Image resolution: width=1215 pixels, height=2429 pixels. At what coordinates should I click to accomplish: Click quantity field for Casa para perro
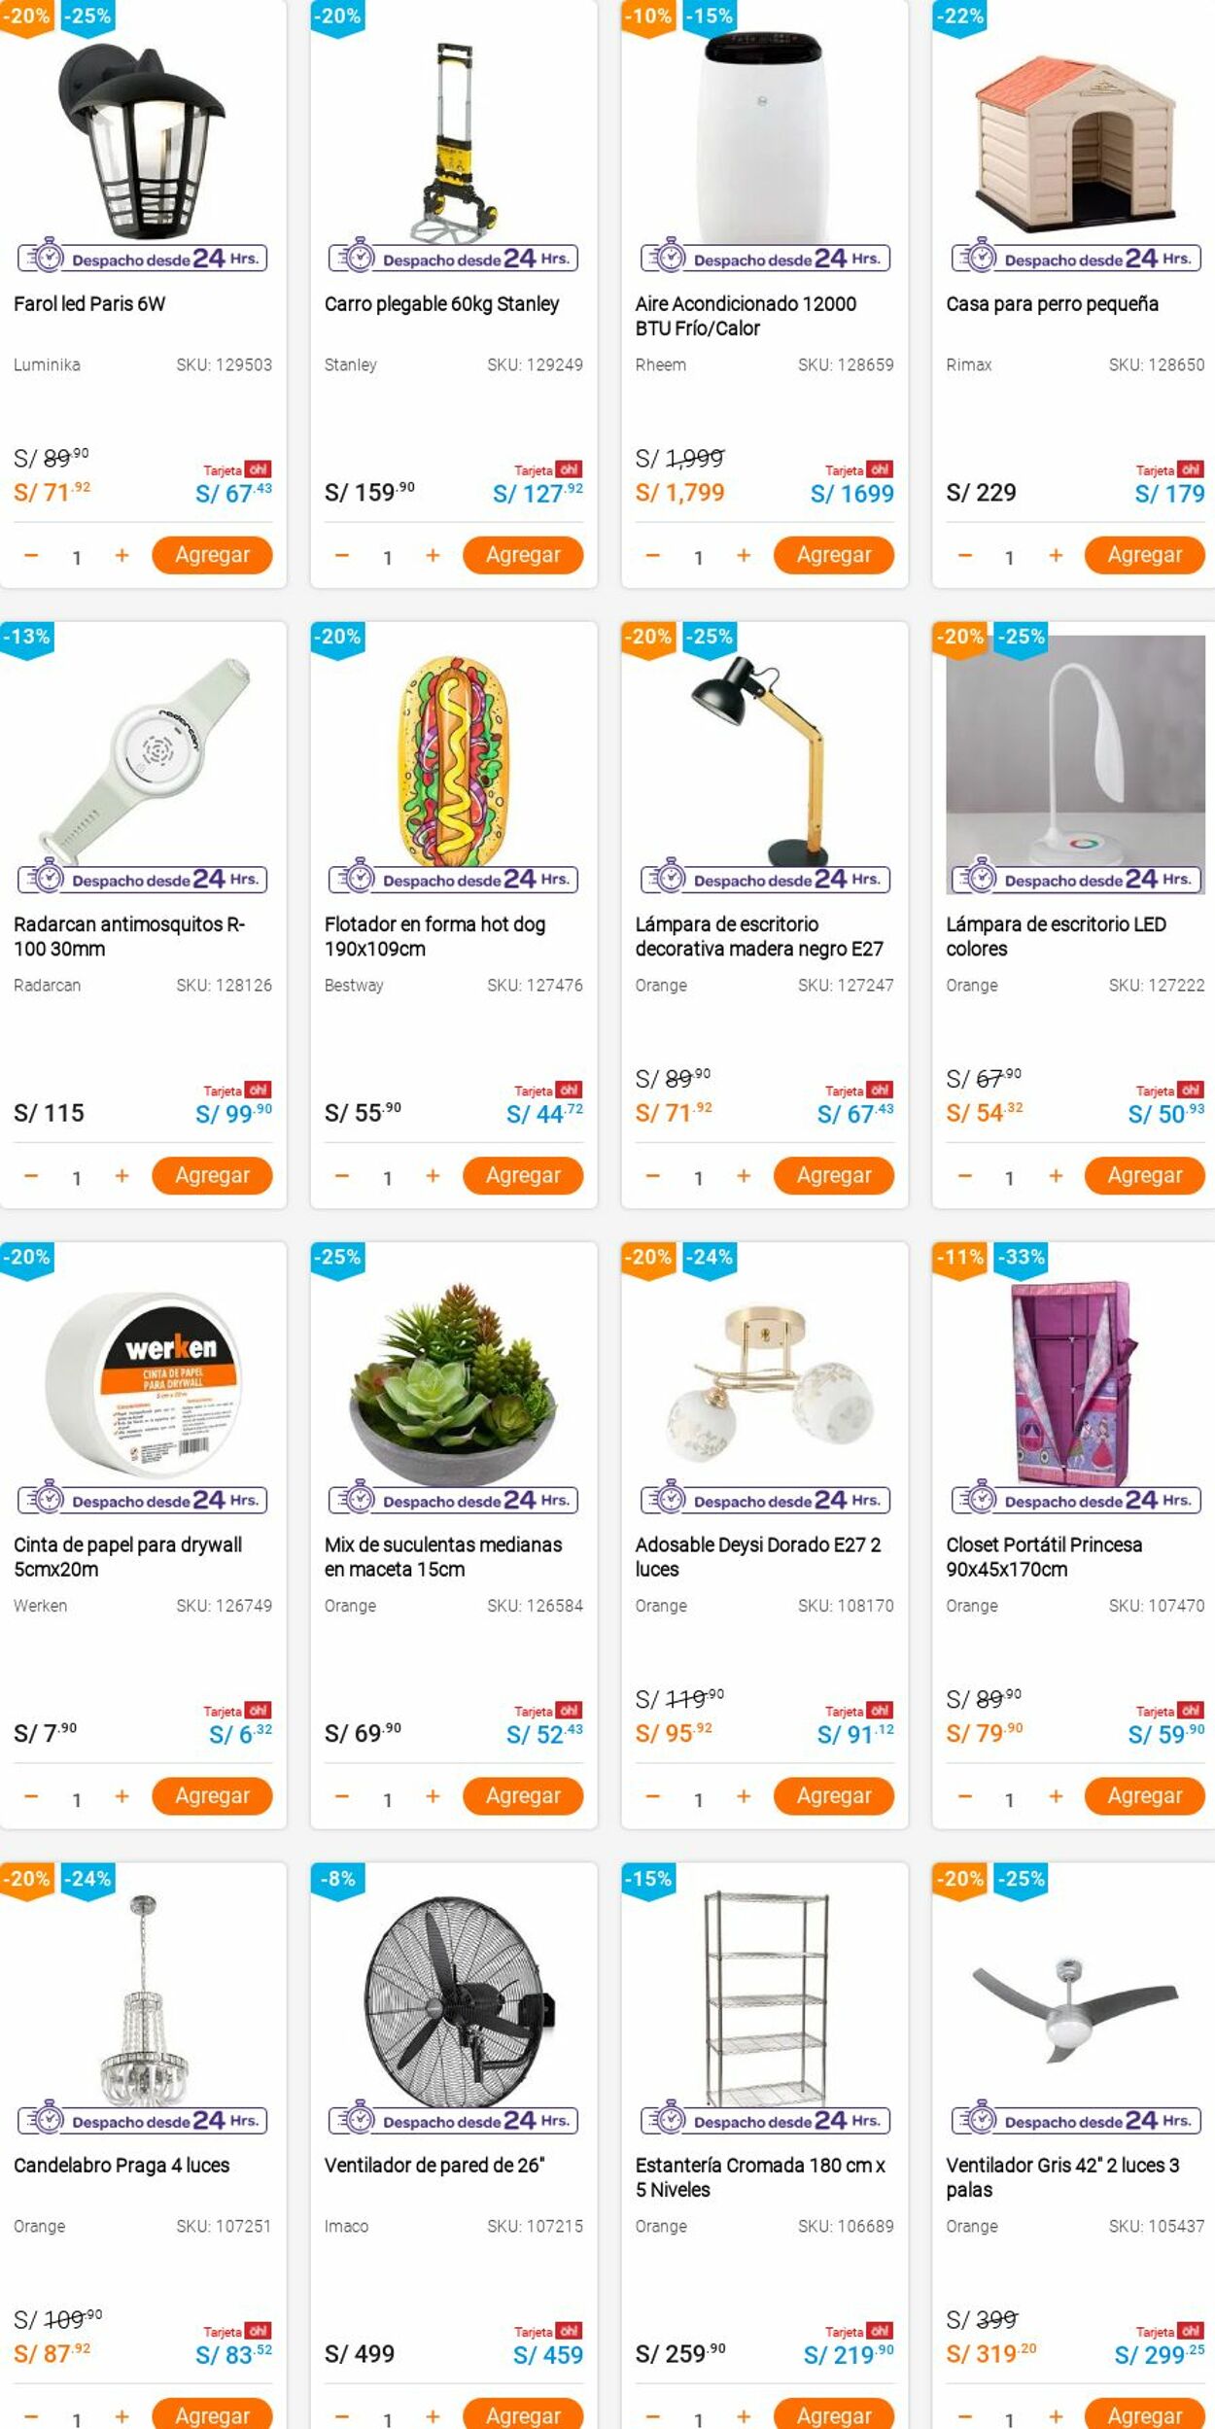[x=1009, y=557]
